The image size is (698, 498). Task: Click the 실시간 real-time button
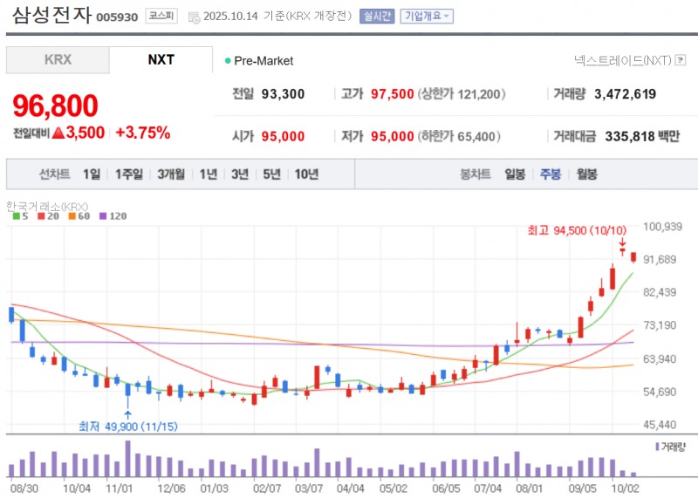(x=377, y=17)
